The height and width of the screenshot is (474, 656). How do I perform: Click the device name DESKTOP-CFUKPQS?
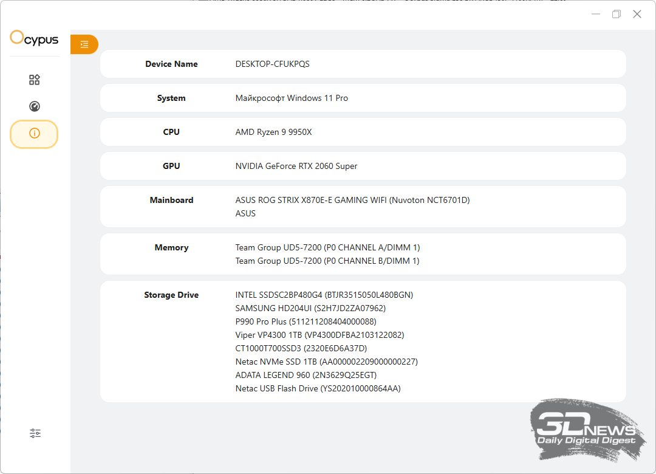(272, 64)
